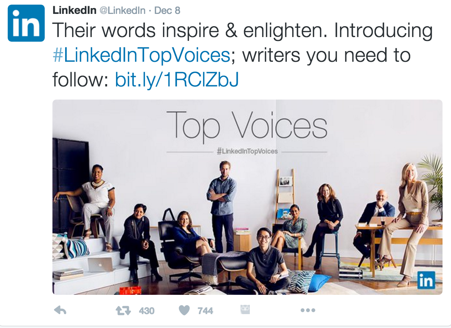
Task: Like the tweet with the heart icon
Action: 184,310
